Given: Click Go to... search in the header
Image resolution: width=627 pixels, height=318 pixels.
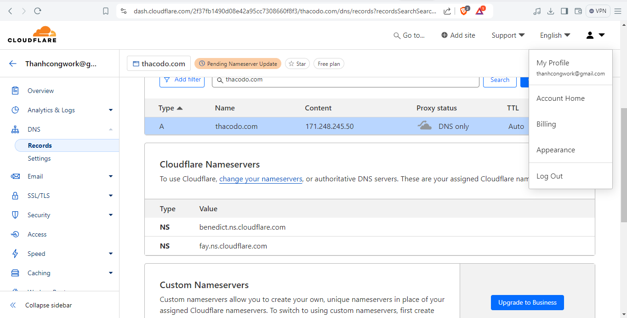Looking at the screenshot, I should pos(409,35).
